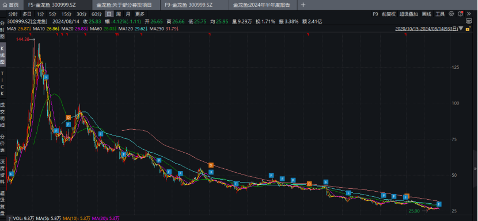Open the 工具 tools button

tap(440, 14)
